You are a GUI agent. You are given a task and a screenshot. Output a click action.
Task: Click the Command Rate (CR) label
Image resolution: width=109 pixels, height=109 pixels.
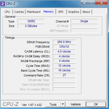click(x=37, y=75)
